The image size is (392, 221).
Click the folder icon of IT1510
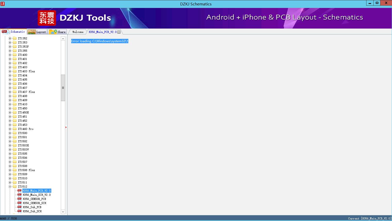click(x=15, y=178)
